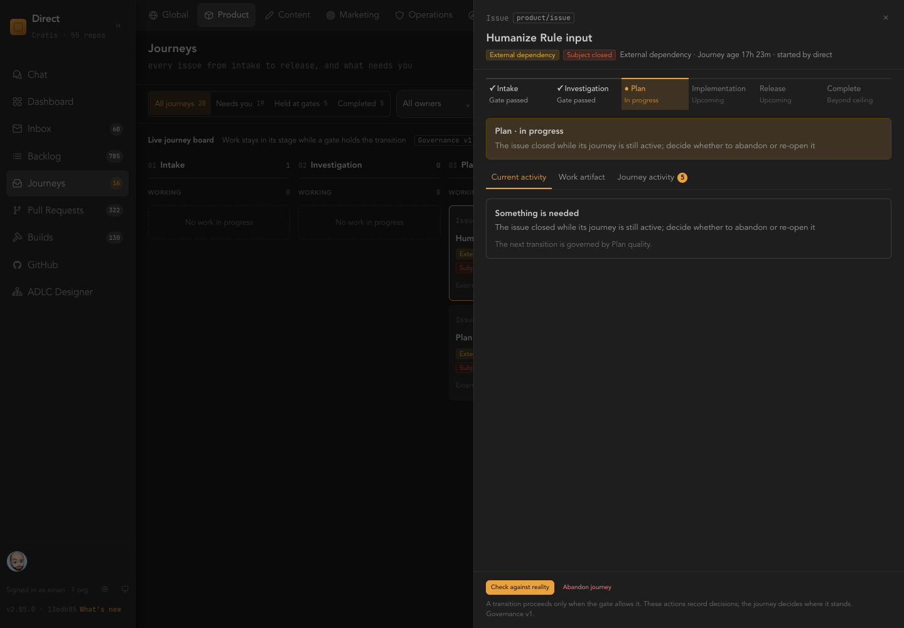Screen dimensions: 904x628
Task: Select the Held at gates filter
Action: pyautogui.click(x=301, y=104)
